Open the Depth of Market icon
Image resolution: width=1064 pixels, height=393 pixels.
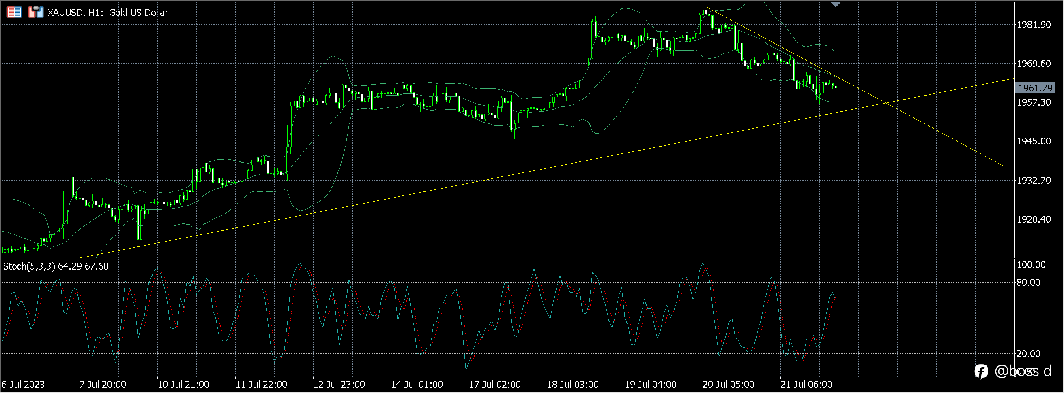click(15, 13)
